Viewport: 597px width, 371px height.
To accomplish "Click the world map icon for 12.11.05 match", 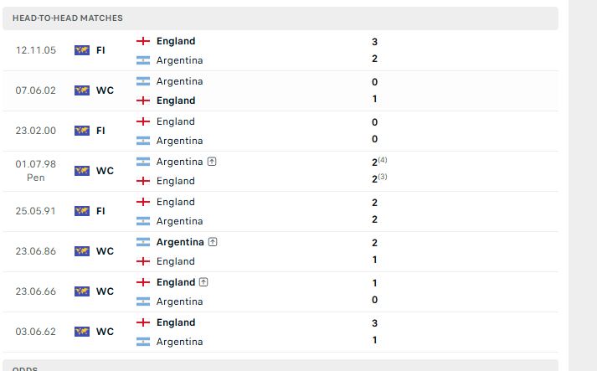I will coord(82,50).
